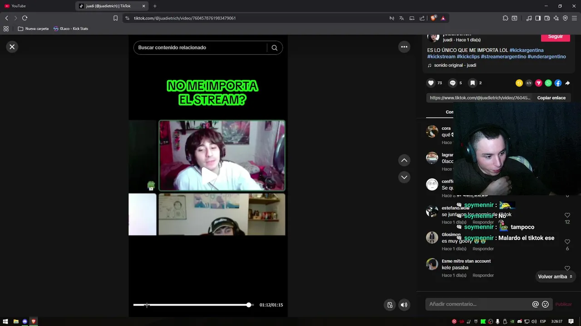Viewport: 581px width, 326px height.
Task: Send to friends via pink paper-plane icon
Action: 538,83
